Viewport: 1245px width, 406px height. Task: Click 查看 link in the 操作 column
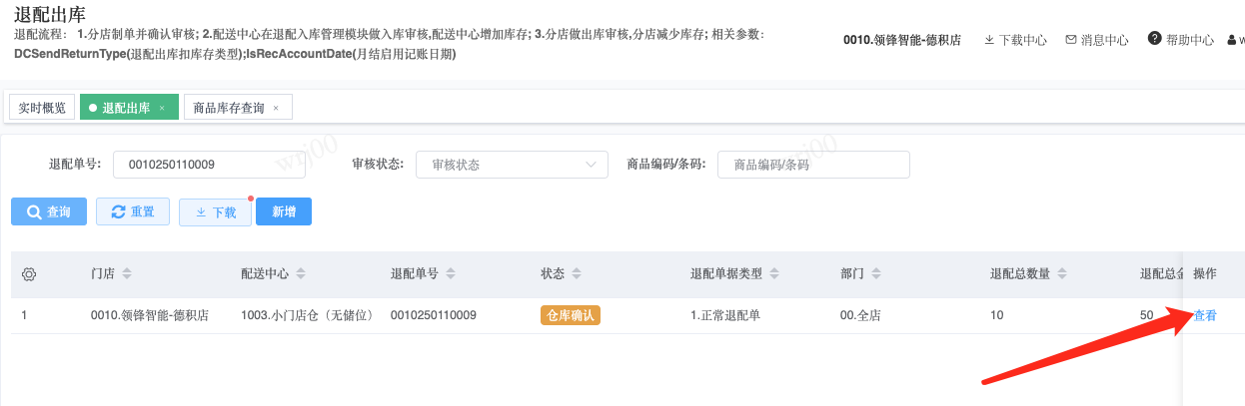pyautogui.click(x=1205, y=316)
